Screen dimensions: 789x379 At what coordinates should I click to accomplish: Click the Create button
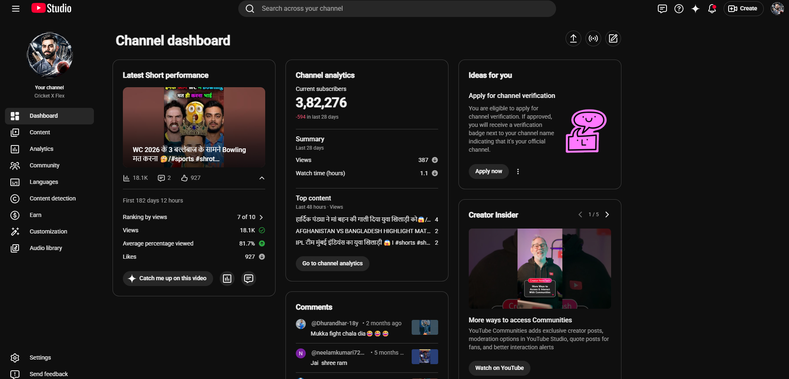[x=743, y=9]
